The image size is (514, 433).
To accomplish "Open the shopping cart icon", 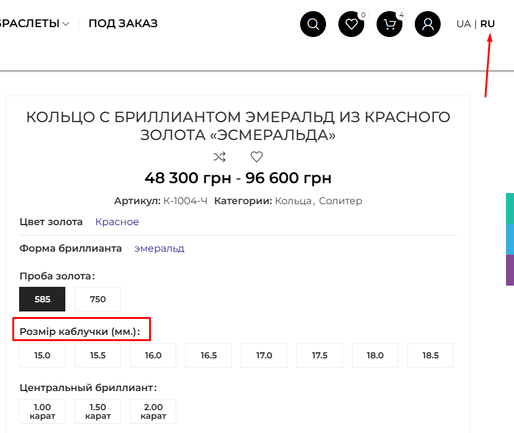I will point(390,24).
